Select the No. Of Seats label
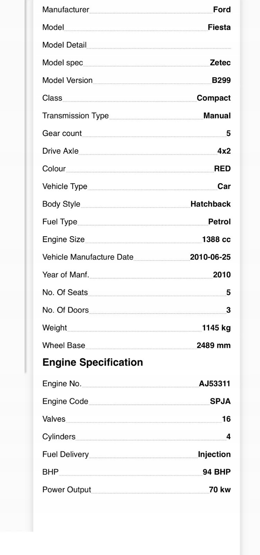This screenshot has height=555, width=260. (65, 293)
